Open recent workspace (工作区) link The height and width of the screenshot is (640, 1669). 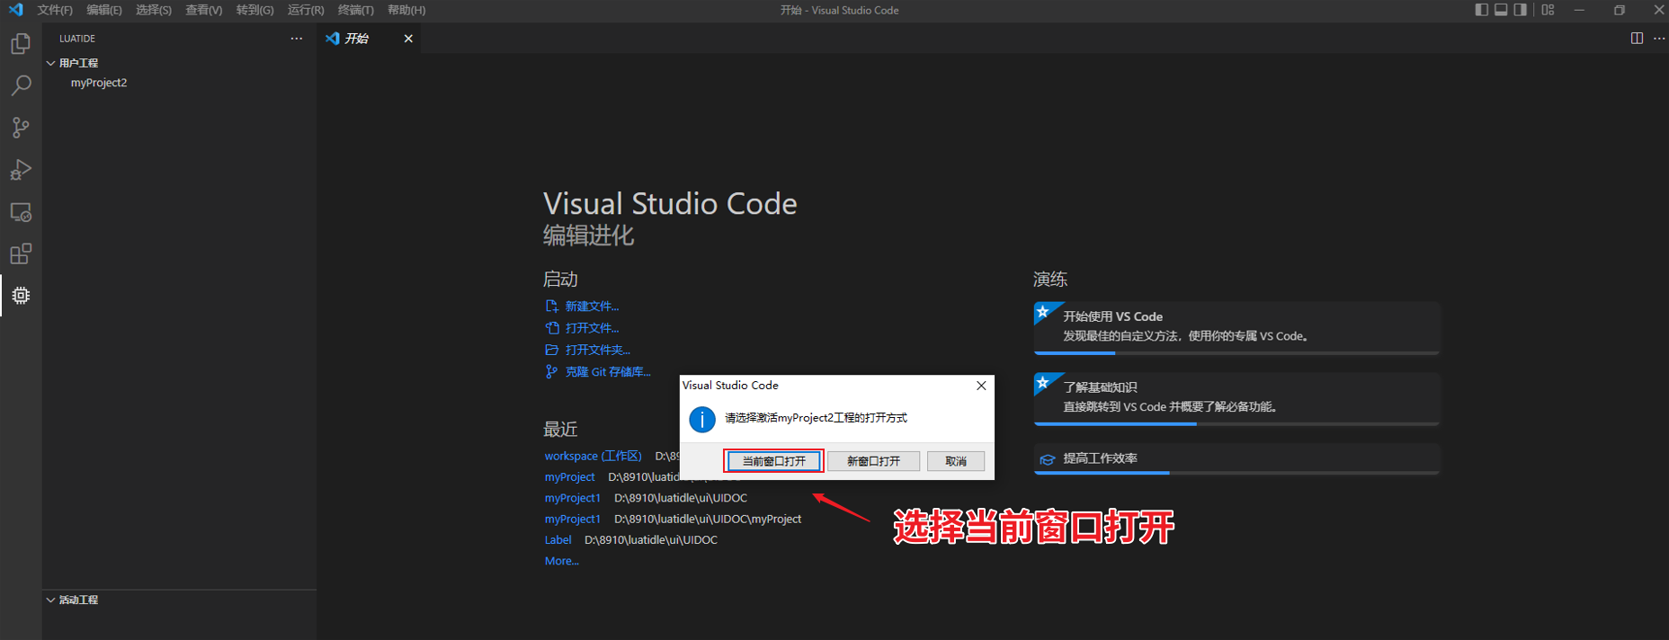(593, 456)
